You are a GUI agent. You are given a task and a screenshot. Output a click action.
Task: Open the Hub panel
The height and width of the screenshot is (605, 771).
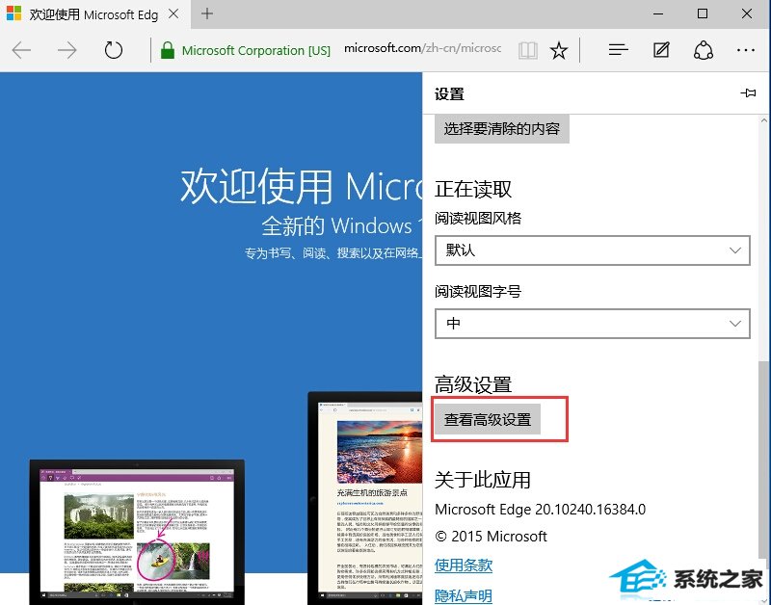(618, 50)
